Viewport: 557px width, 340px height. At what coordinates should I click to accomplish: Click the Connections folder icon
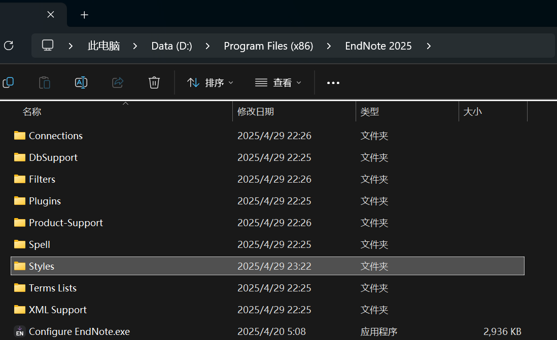click(20, 136)
